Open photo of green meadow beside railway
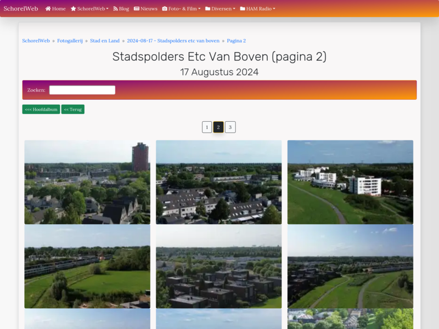Image resolution: width=439 pixels, height=329 pixels. coord(87,266)
